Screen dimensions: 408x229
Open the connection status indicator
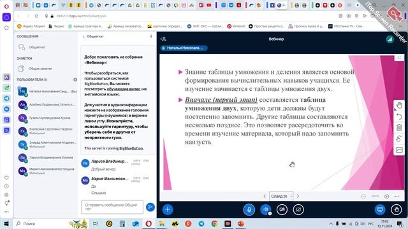click(x=390, y=39)
